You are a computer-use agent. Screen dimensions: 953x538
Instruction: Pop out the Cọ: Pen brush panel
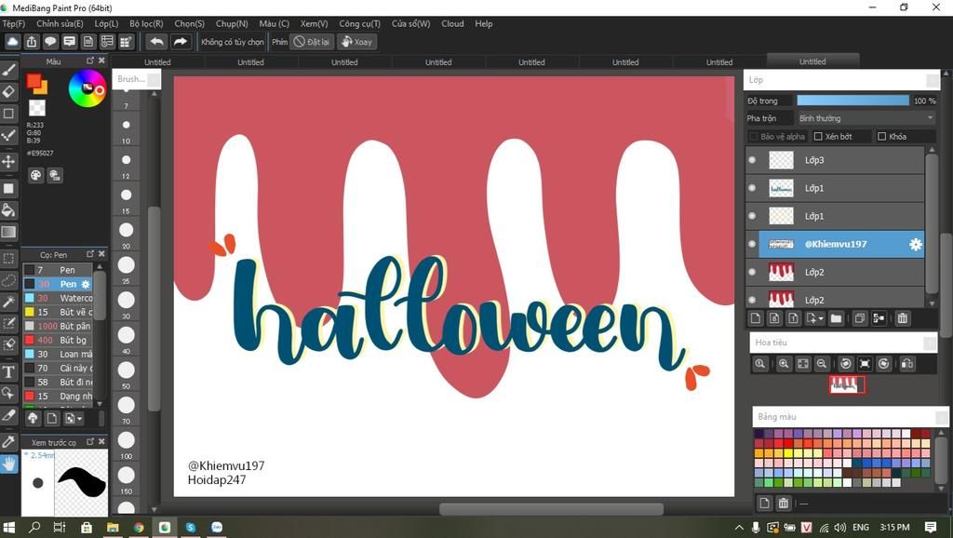pos(90,253)
